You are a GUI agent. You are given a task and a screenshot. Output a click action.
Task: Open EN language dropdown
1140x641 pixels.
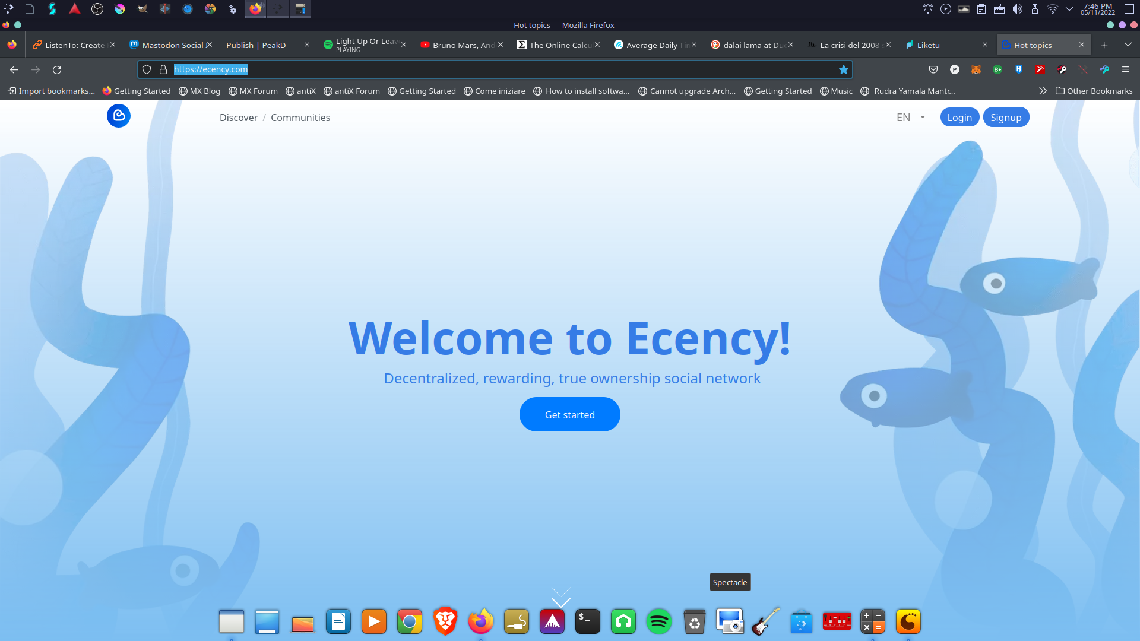(911, 118)
